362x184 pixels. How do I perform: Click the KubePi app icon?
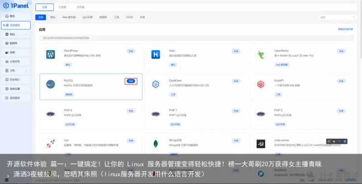point(261,85)
